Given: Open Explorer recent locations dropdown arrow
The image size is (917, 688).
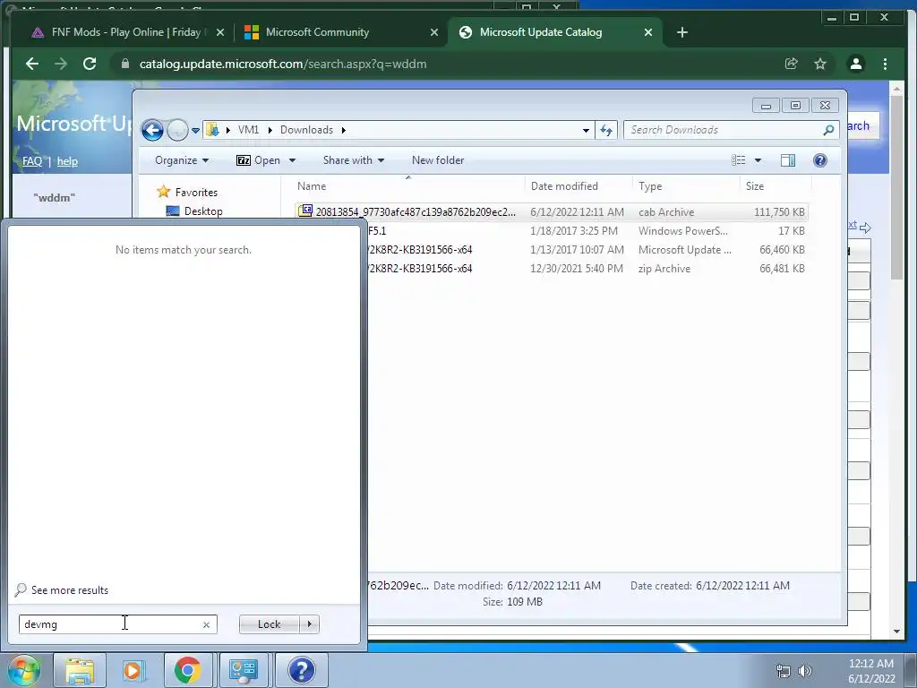Looking at the screenshot, I should (195, 131).
